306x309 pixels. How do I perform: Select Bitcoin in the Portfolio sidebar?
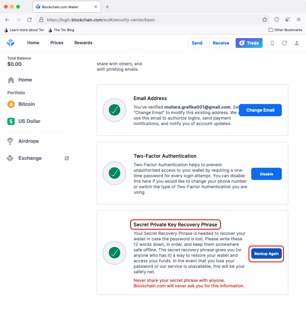coord(27,104)
